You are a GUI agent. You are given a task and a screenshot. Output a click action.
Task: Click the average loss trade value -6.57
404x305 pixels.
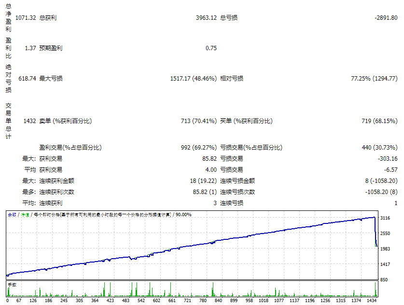tap(390, 170)
